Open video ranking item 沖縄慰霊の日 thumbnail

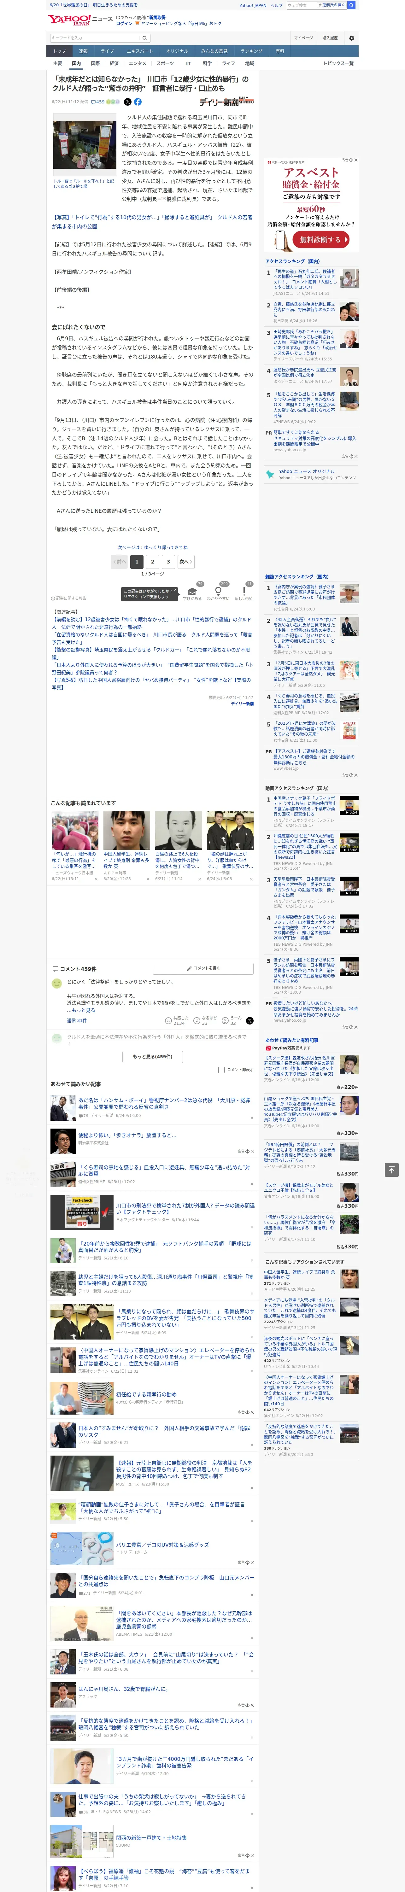[x=349, y=843]
